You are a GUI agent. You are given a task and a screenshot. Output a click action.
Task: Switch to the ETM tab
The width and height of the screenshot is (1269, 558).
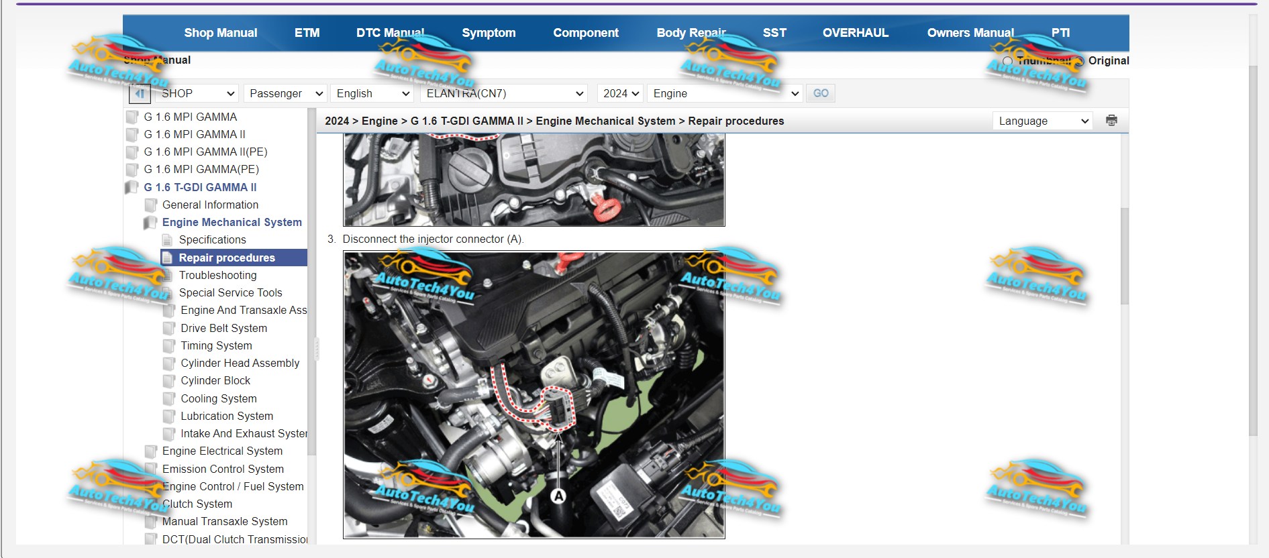point(307,33)
